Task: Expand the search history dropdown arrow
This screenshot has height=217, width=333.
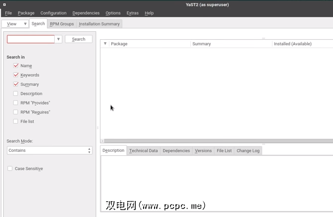Action: tap(59, 39)
